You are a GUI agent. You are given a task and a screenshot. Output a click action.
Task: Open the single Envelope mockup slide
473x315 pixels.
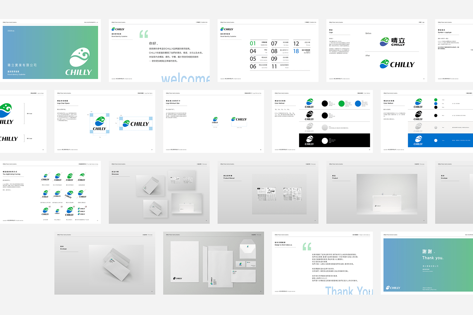tap(105, 263)
